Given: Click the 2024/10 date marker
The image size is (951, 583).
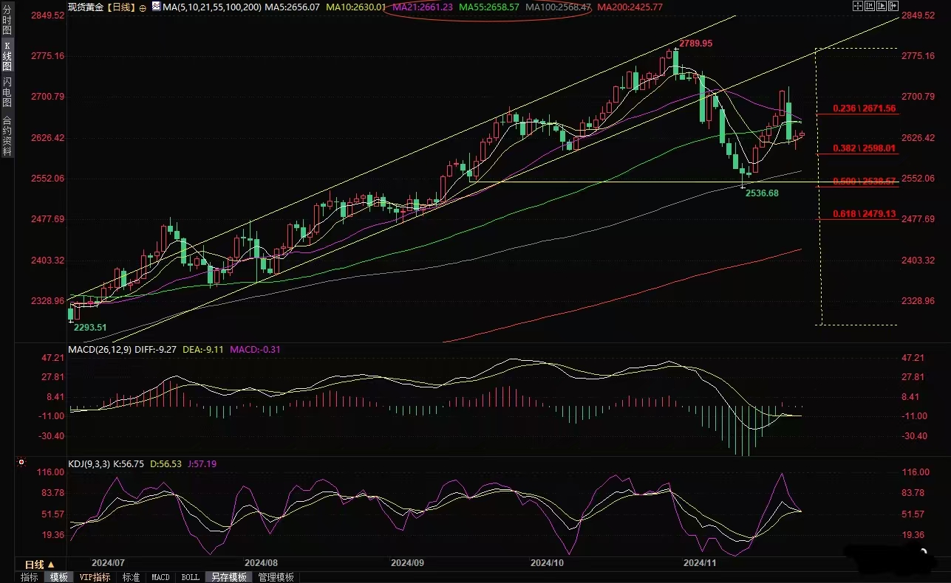Looking at the screenshot, I should (548, 562).
